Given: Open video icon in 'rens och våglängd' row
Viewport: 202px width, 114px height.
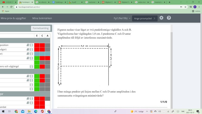Looking at the screenshot, I should [31, 67].
